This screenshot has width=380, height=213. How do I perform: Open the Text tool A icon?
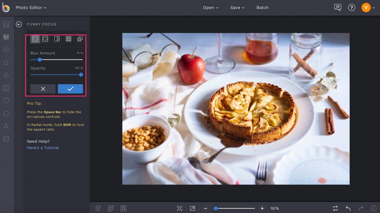pos(6,126)
